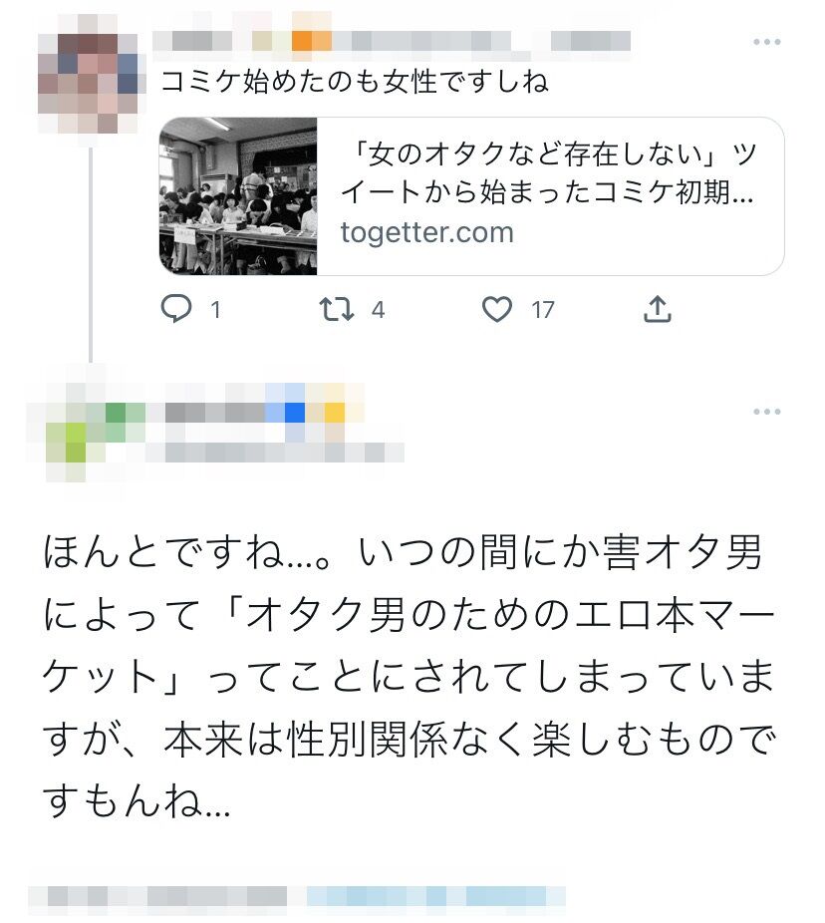Open the togetter.com link card
The height and width of the screenshot is (923, 825).
tap(472, 196)
